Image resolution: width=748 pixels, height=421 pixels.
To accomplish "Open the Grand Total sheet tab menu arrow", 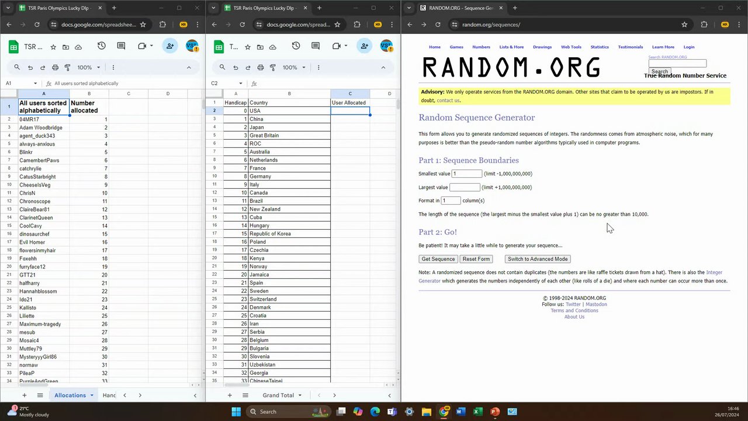I will pos(300,395).
